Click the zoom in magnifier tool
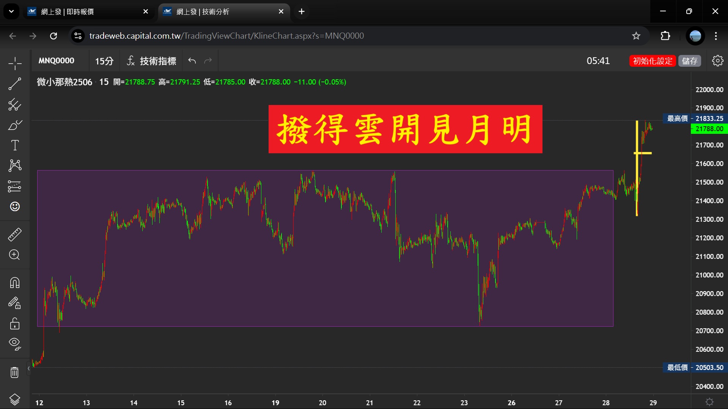Screen dimensions: 728x409 pyautogui.click(x=15, y=255)
